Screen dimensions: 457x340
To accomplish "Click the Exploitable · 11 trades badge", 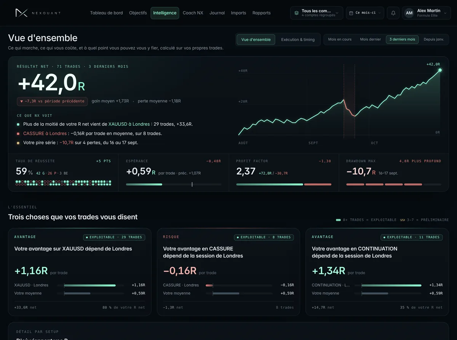I will pos(412,237).
